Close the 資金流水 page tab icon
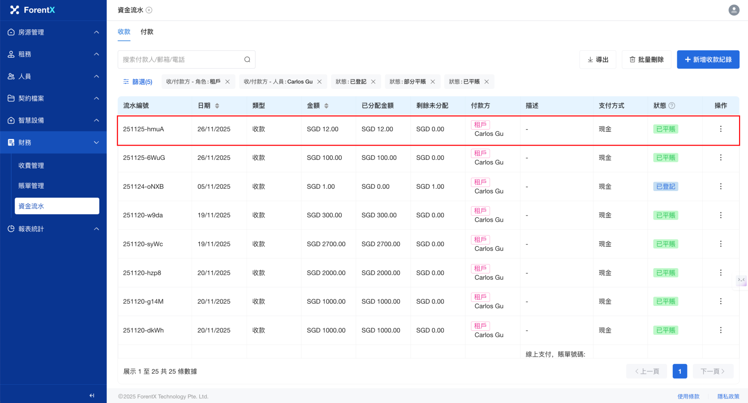This screenshot has width=748, height=403. tap(149, 10)
